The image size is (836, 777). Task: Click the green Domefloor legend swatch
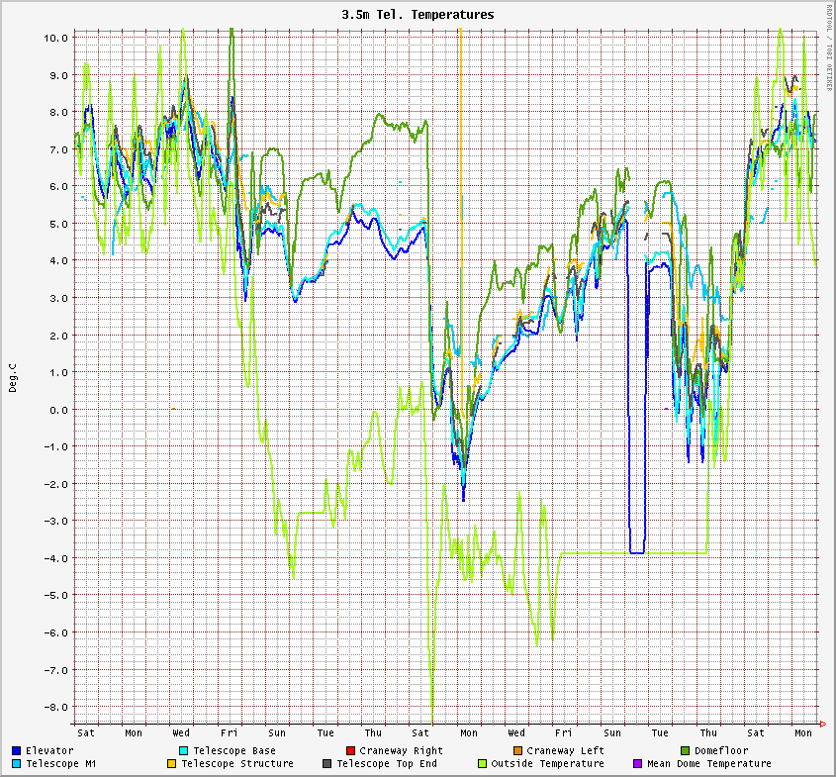pos(685,751)
